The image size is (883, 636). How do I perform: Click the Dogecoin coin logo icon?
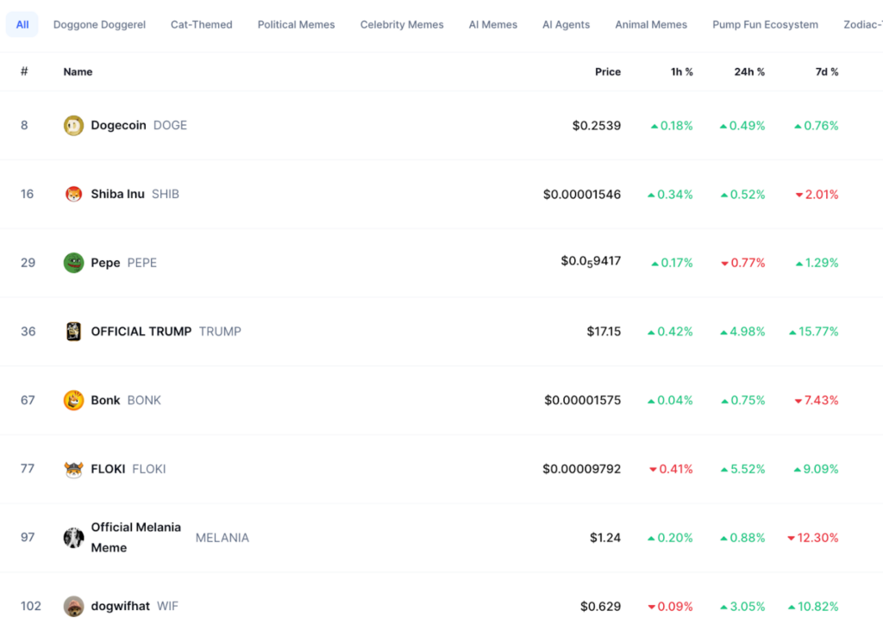pyautogui.click(x=73, y=126)
